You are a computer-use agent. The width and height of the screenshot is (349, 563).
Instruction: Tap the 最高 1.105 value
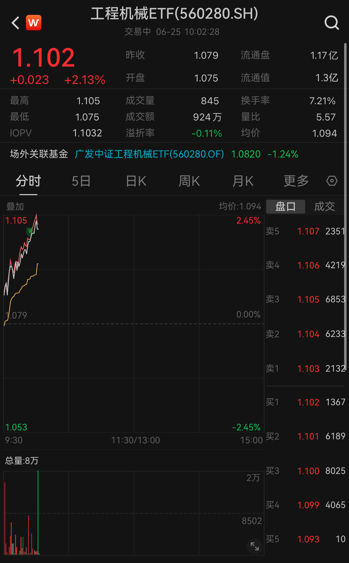click(x=88, y=101)
